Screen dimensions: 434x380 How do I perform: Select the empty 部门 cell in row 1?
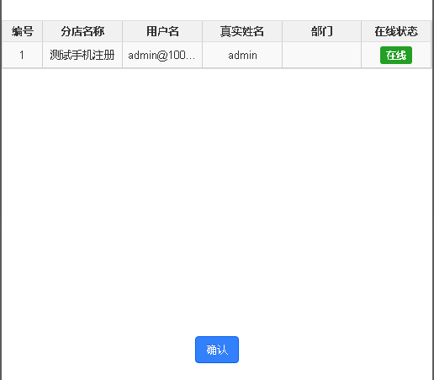click(321, 55)
